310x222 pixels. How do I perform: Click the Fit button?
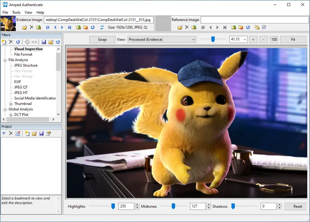tap(293, 40)
